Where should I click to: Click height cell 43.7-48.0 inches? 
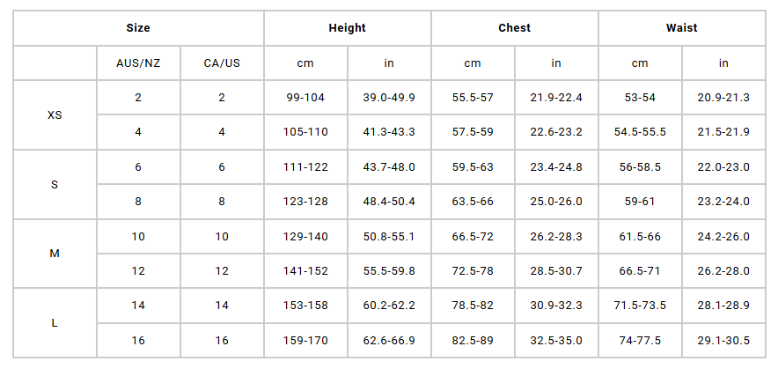389,166
